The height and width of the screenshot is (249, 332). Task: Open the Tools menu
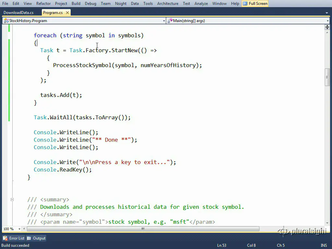click(148, 4)
